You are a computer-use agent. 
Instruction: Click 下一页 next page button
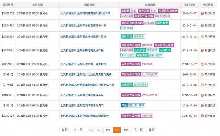point(138,130)
